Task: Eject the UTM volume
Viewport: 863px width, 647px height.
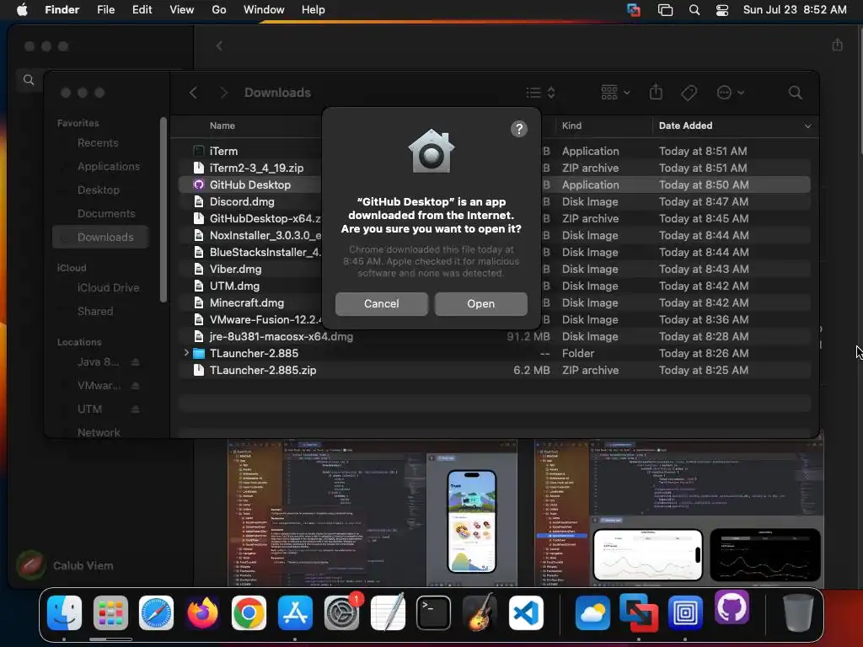Action: 136,409
